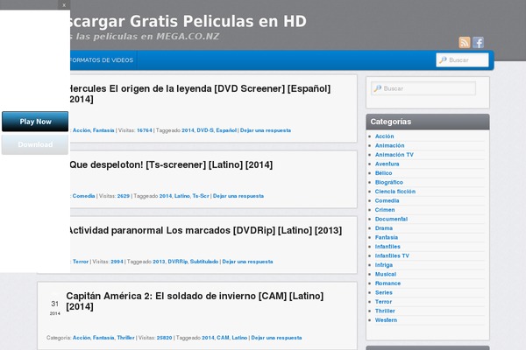Click Dejar una respuesta on Que despeloton post
This screenshot has height=350, width=526.
[238, 196]
